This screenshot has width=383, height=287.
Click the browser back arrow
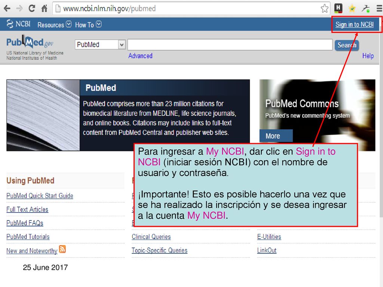(x=7, y=9)
